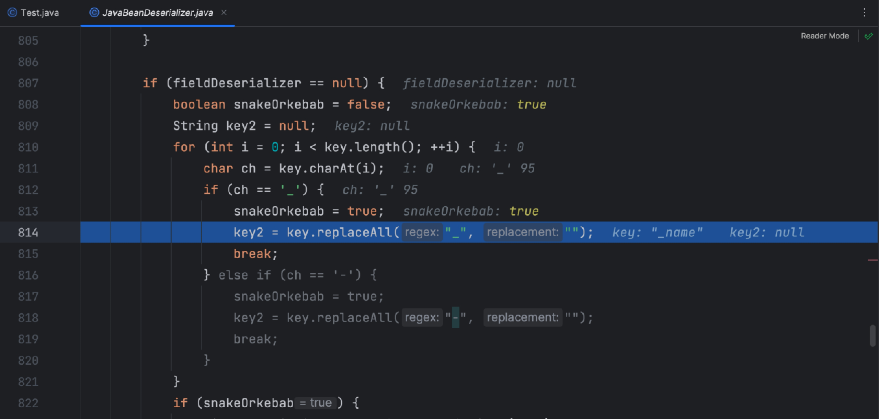Click line number 805 in gutter

pos(28,41)
